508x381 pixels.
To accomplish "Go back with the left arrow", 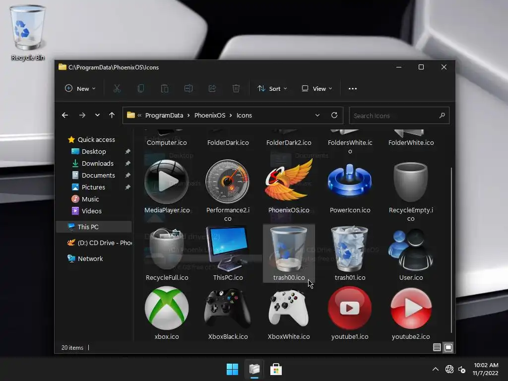I will (65, 115).
